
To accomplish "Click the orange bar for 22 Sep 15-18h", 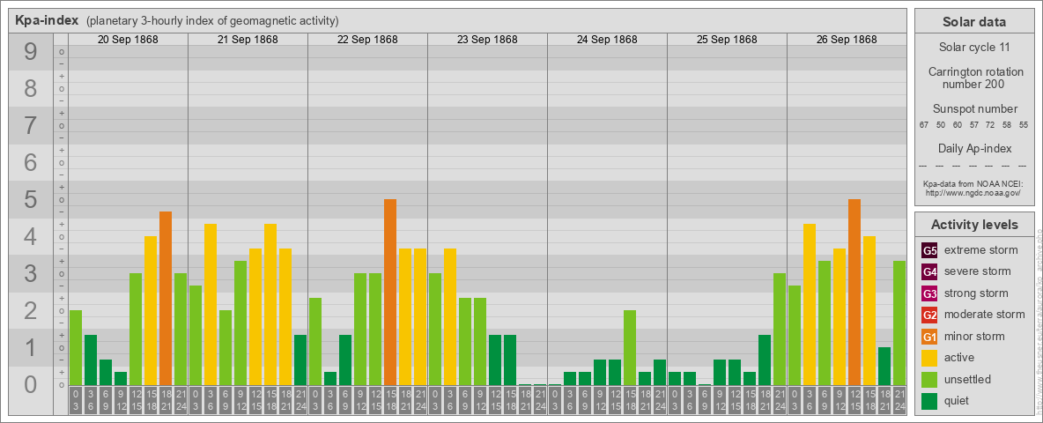I will click(390, 292).
